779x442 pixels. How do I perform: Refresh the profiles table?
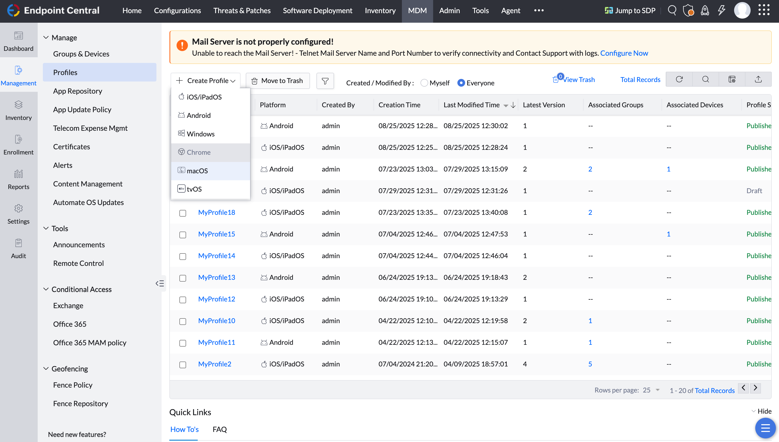[679, 79]
